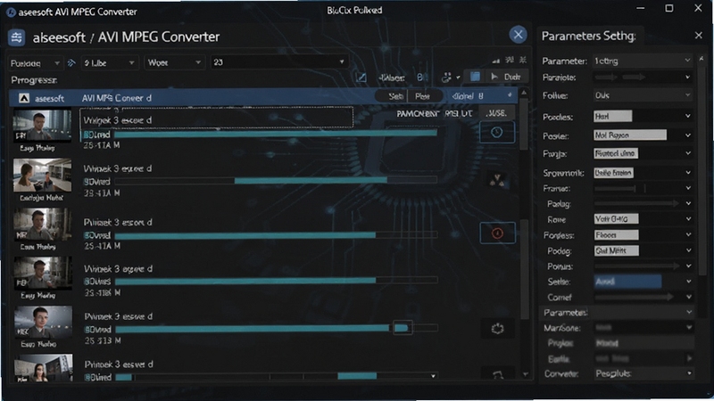
Task: Switch to the PAMONENT tab
Action: [418, 114]
